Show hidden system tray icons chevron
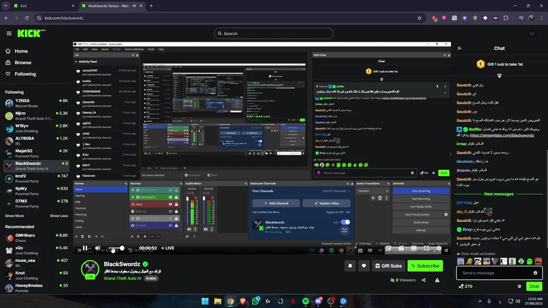 click(x=479, y=301)
